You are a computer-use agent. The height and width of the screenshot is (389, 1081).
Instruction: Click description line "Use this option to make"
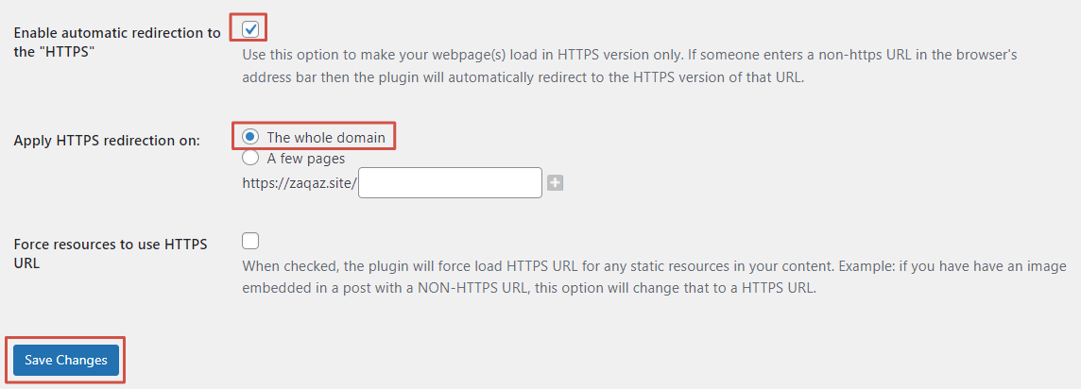629,54
